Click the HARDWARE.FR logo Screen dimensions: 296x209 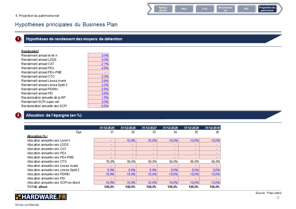tap(41, 197)
